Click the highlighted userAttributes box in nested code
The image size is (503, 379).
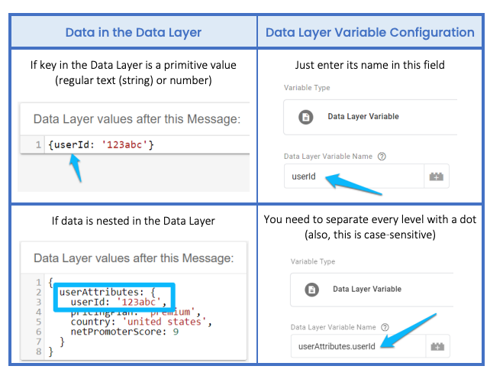tap(114, 297)
